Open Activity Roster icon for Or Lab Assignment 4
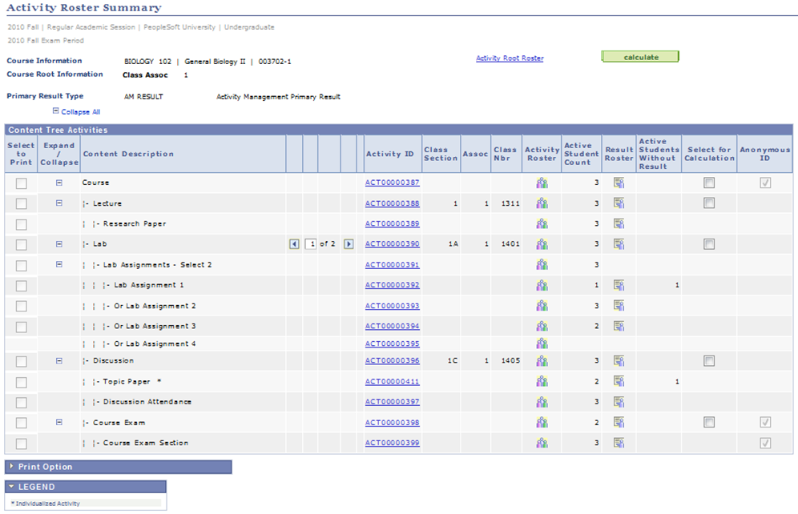 (542, 343)
